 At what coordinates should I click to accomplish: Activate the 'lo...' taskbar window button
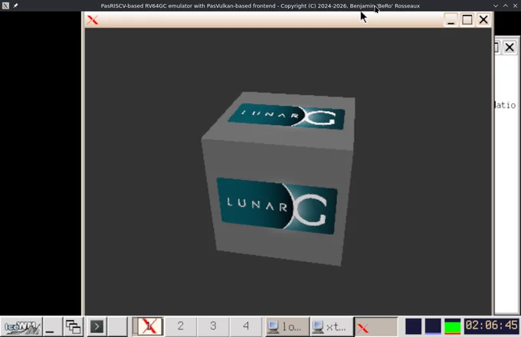click(x=287, y=327)
